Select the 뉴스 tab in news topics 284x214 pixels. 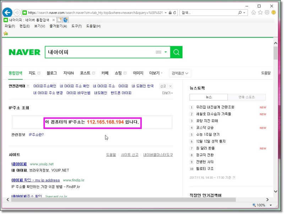point(209,97)
